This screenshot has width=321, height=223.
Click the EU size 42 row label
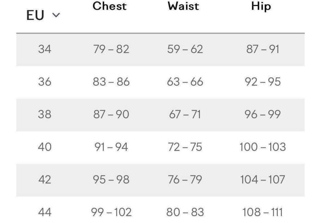click(45, 180)
